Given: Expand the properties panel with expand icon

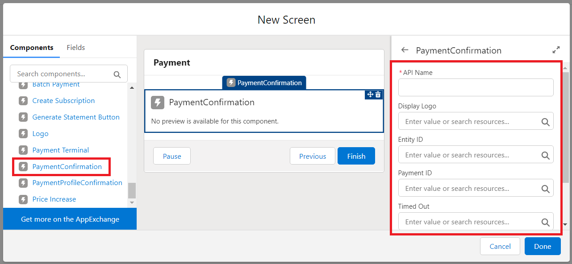Looking at the screenshot, I should point(556,50).
